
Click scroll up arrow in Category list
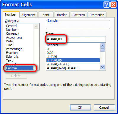pos(36,26)
